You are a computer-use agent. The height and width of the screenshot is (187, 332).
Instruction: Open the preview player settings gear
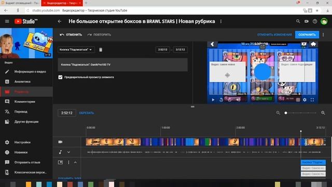tap(305, 100)
